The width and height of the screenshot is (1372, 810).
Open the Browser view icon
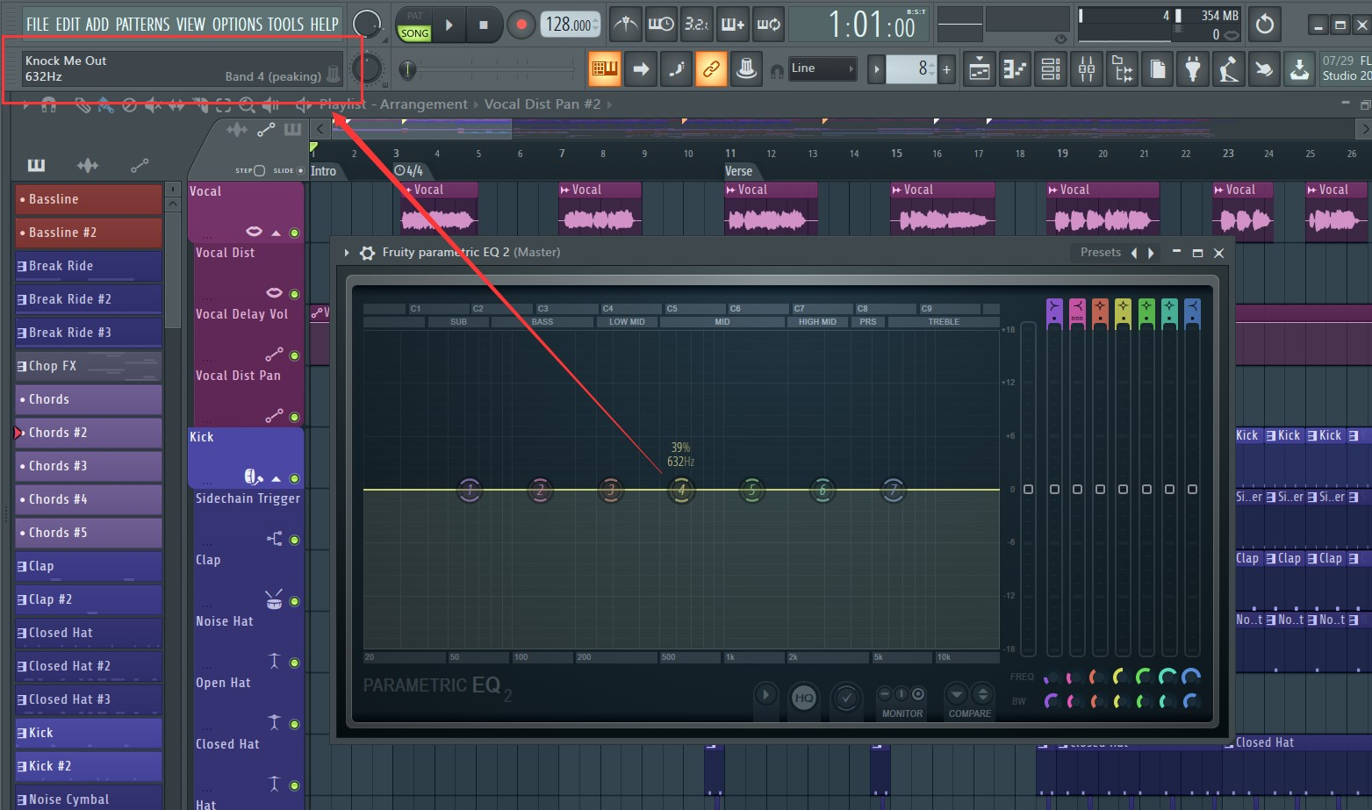[x=1122, y=68]
